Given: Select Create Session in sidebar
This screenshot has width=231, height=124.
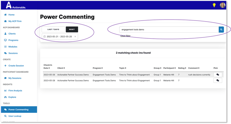Looking at the screenshot, I should (x=16, y=66).
